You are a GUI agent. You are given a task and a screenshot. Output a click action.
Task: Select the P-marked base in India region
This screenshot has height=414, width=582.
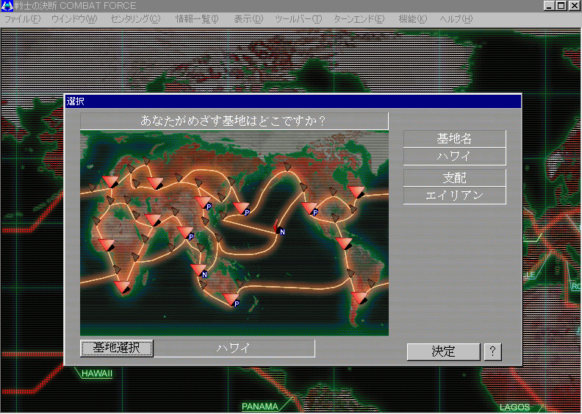click(186, 233)
